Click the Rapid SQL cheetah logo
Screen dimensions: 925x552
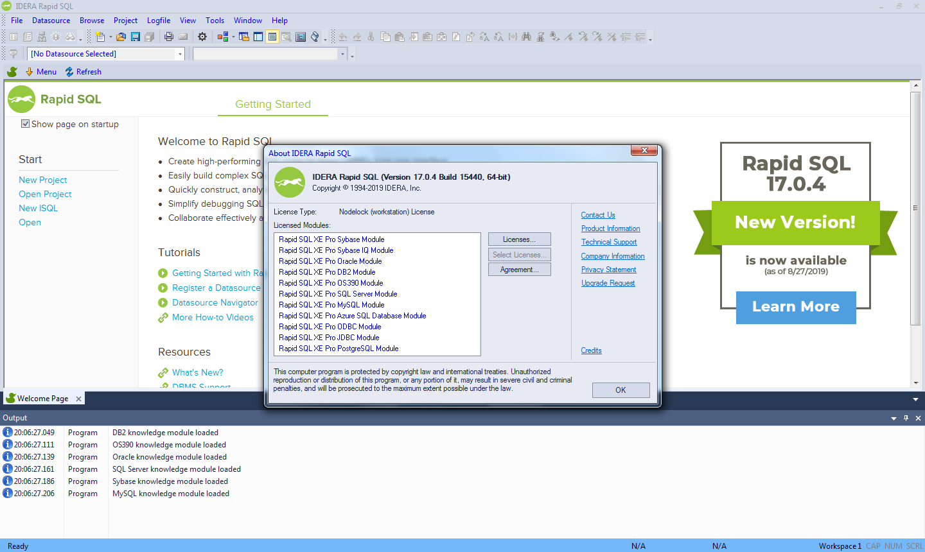pos(22,99)
